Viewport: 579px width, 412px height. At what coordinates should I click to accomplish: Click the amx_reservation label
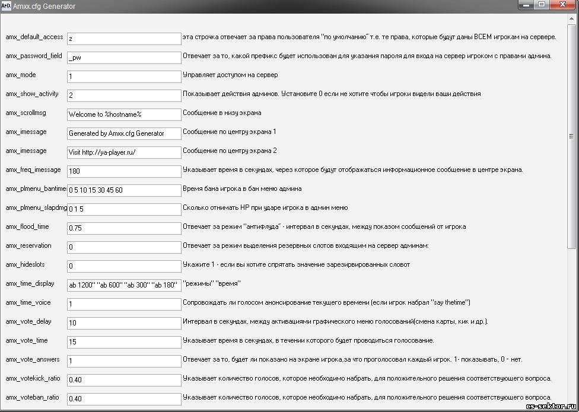[28, 245]
